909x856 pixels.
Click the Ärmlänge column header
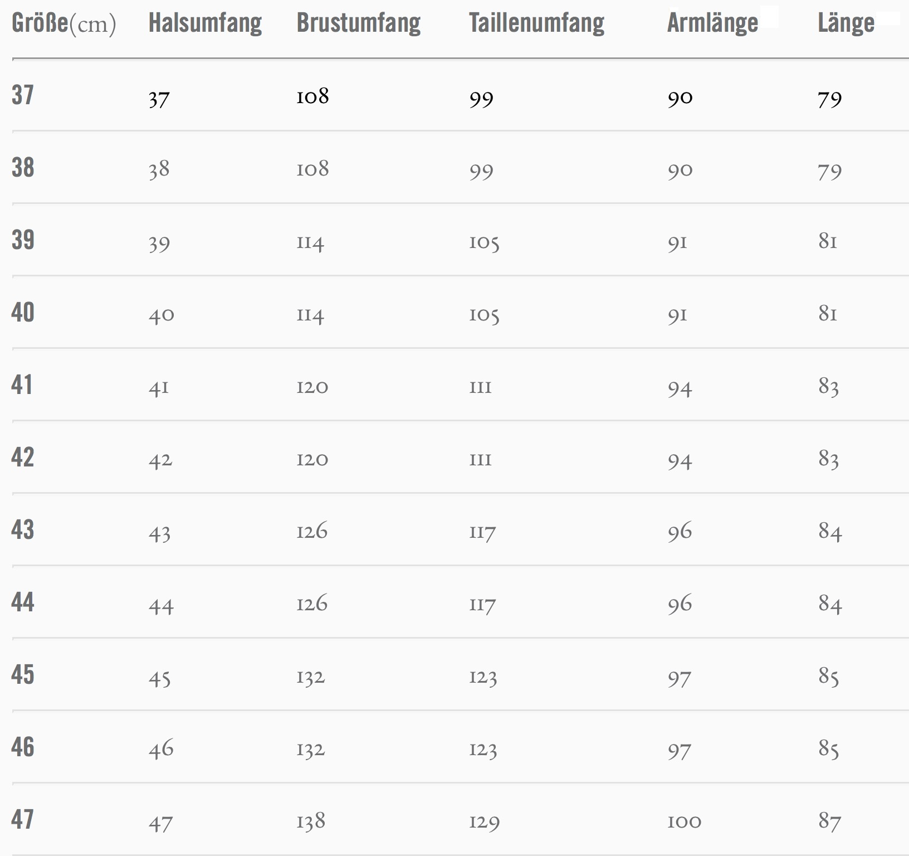pyautogui.click(x=712, y=23)
